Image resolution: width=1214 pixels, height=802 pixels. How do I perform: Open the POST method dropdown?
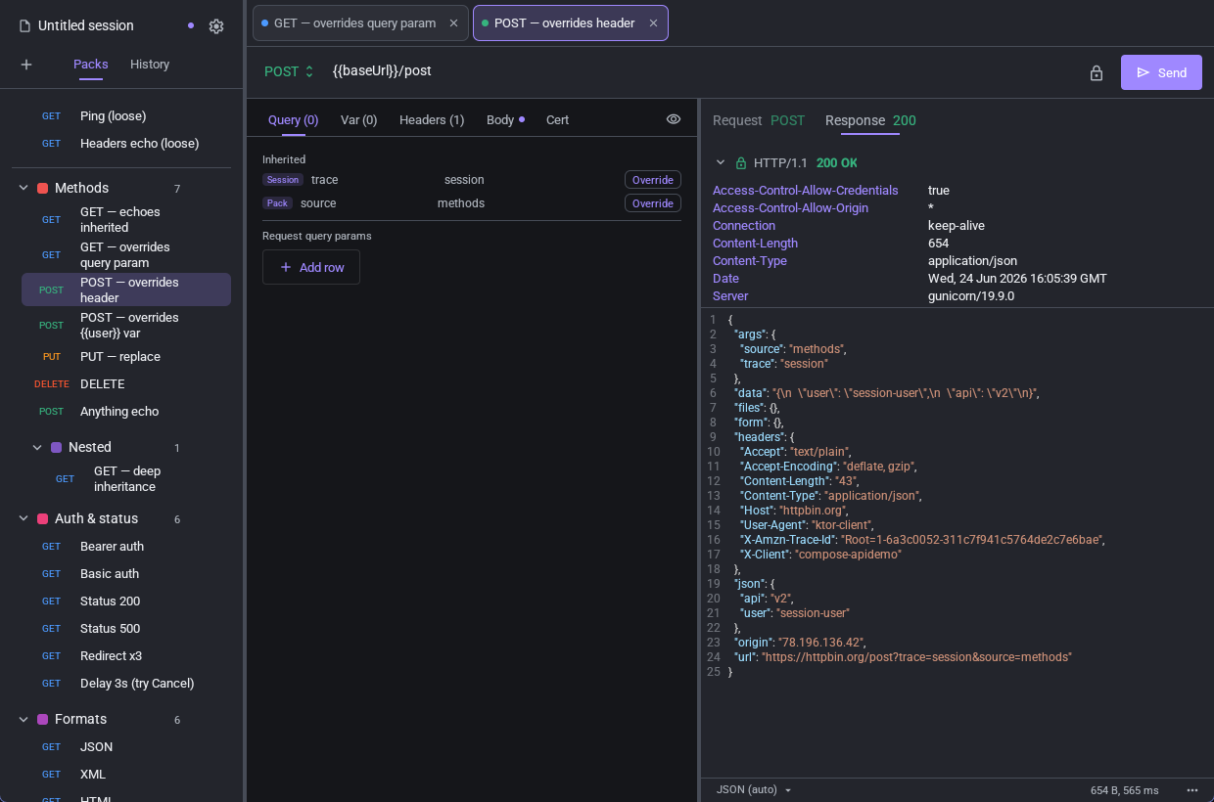pyautogui.click(x=289, y=71)
